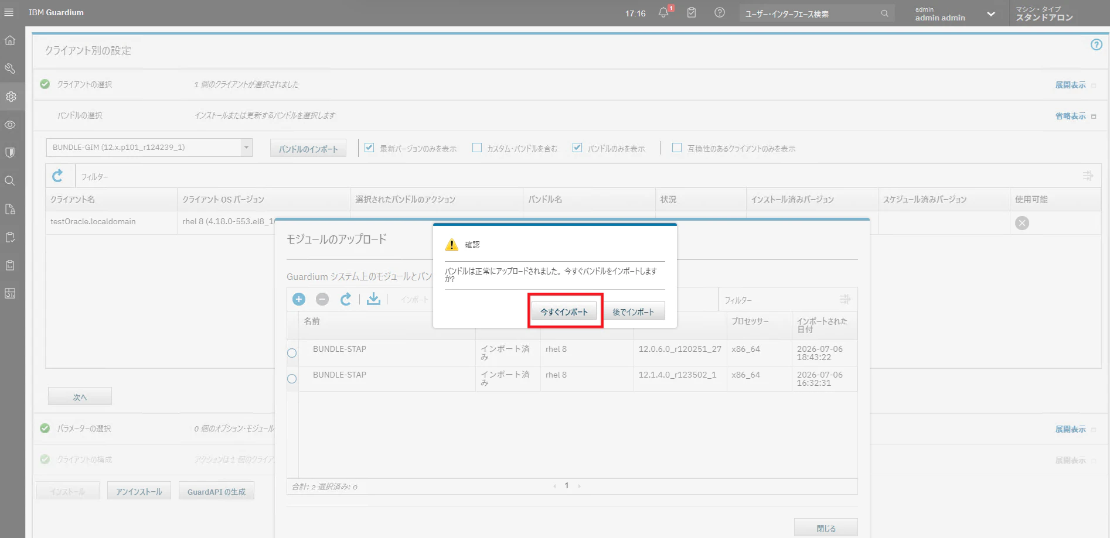Open the notifications bell
The height and width of the screenshot is (538, 1110).
tap(663, 13)
